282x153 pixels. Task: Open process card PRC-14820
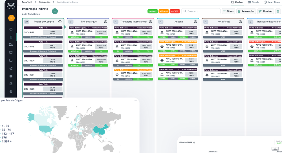[x=178, y=60]
